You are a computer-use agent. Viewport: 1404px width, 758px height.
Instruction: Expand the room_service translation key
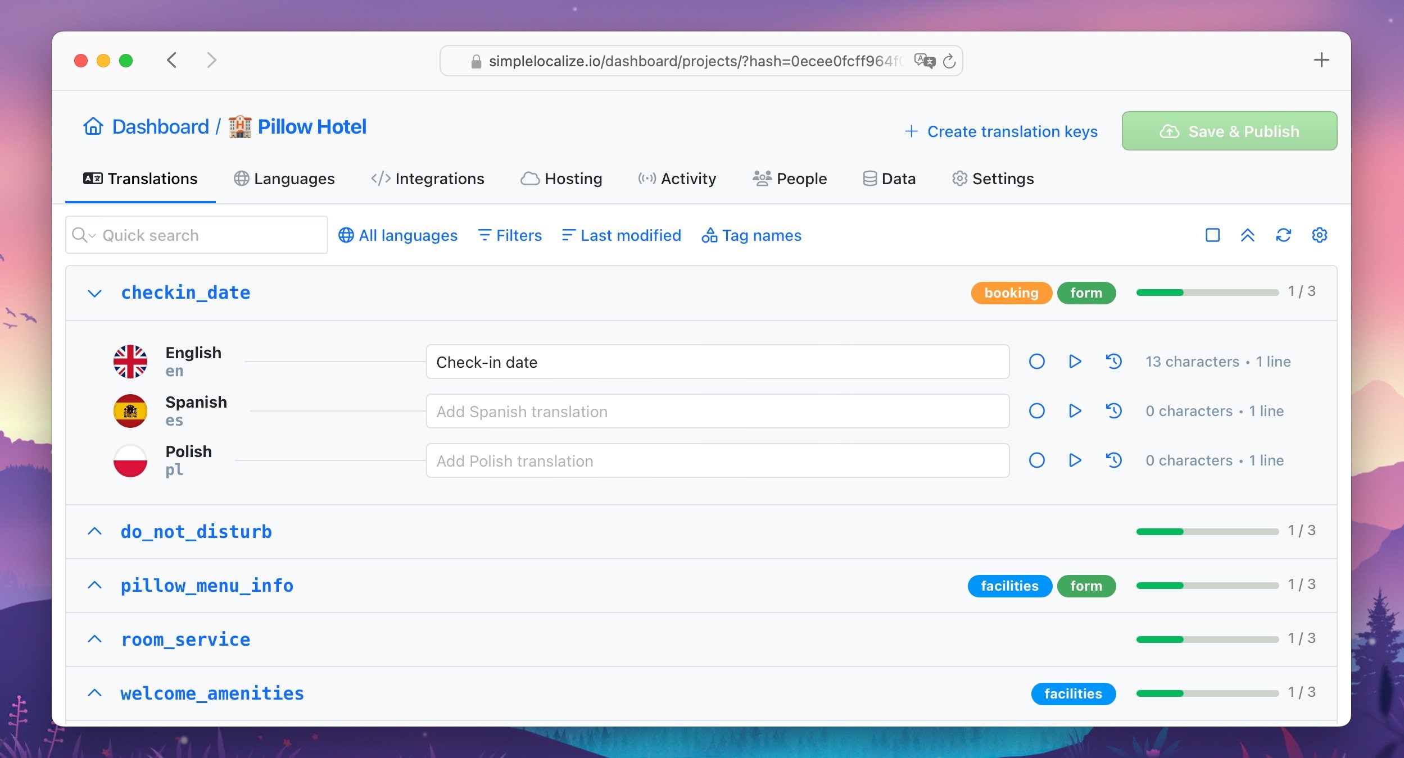tap(93, 638)
